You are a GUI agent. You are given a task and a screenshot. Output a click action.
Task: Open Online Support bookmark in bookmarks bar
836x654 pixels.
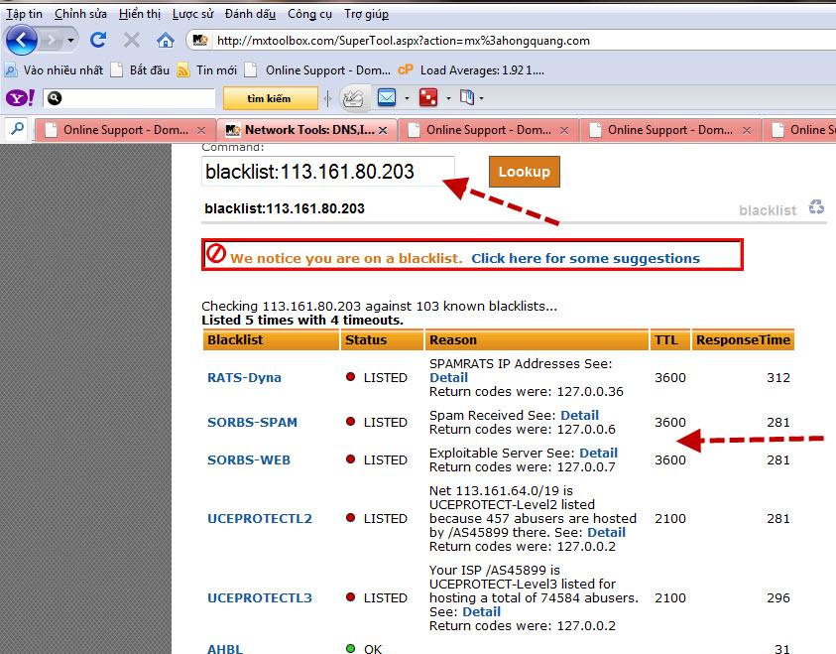click(317, 69)
